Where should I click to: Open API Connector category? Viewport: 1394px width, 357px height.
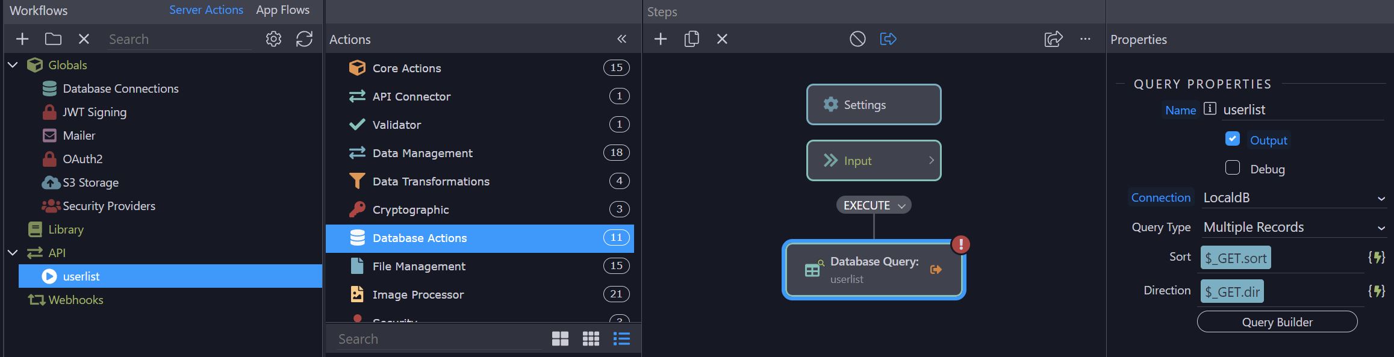[480, 96]
